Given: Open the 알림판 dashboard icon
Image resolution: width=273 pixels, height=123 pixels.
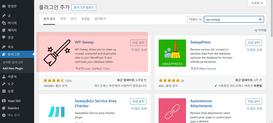Looking at the screenshot, I should pos(4,6).
